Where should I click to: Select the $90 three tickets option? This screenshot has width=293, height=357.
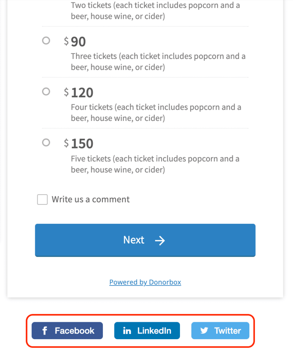point(46,40)
